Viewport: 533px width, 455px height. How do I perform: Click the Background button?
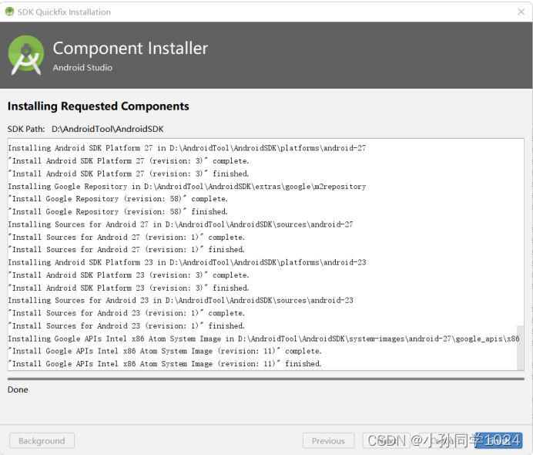tap(42, 440)
